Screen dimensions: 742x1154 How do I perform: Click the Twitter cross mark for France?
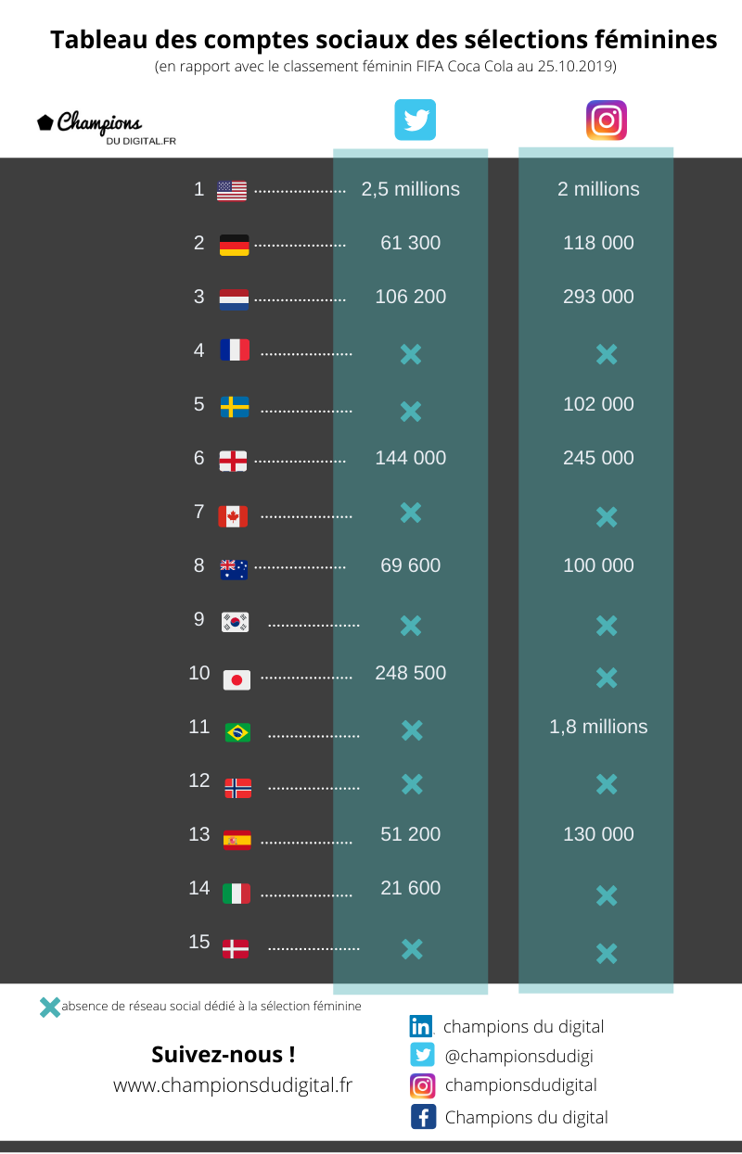tap(411, 353)
